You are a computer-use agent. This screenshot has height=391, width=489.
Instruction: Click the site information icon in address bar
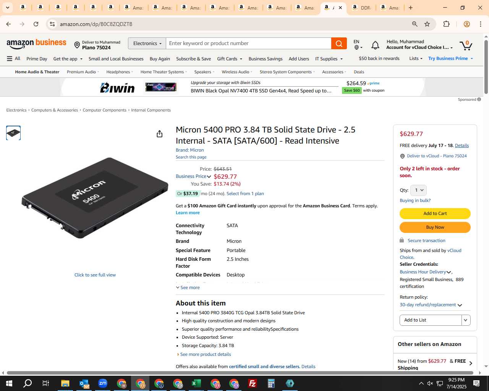[x=52, y=24]
